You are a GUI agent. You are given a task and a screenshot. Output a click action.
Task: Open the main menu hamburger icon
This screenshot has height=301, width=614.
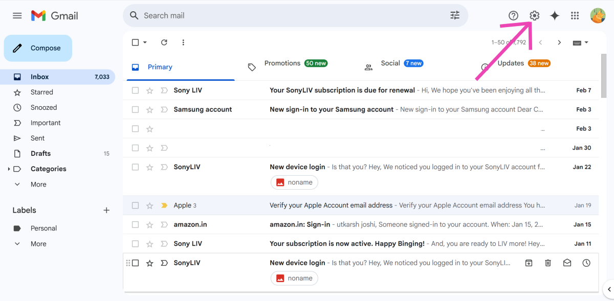pos(17,16)
